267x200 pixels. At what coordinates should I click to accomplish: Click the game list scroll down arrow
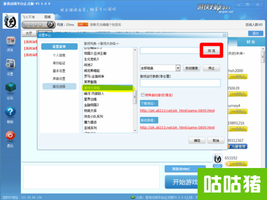(135, 131)
